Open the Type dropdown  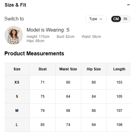[x=96, y=19]
